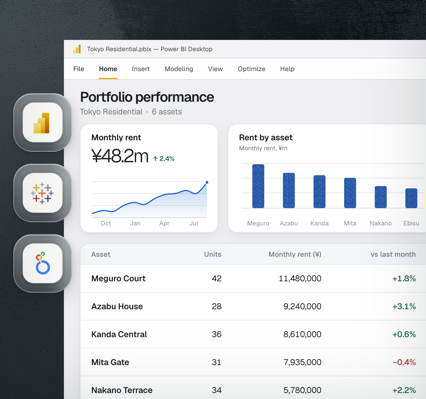Click the Meguro axis label
Screen dimensions: 426x399
tap(258, 223)
